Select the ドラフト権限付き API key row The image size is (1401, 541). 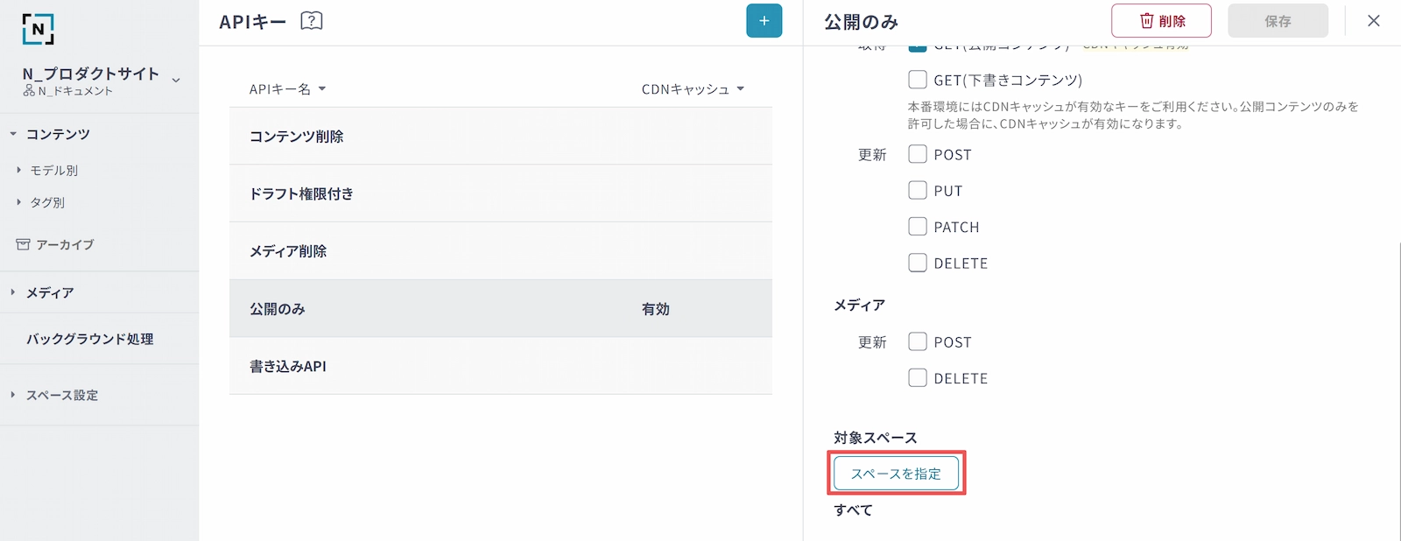(x=500, y=193)
